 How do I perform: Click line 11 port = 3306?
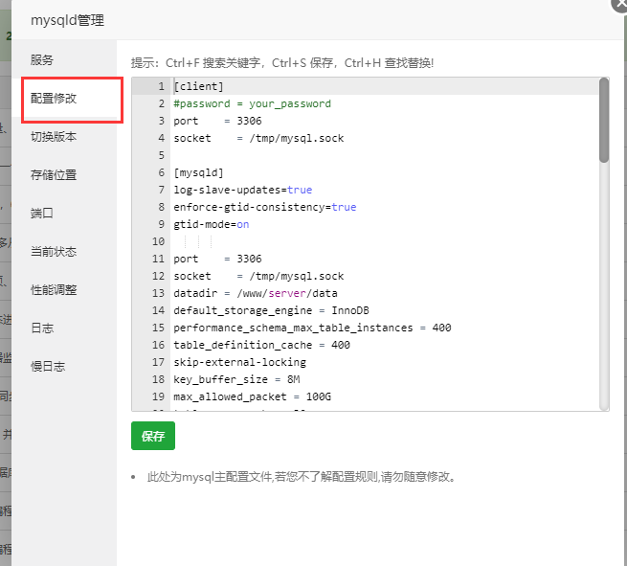point(217,259)
